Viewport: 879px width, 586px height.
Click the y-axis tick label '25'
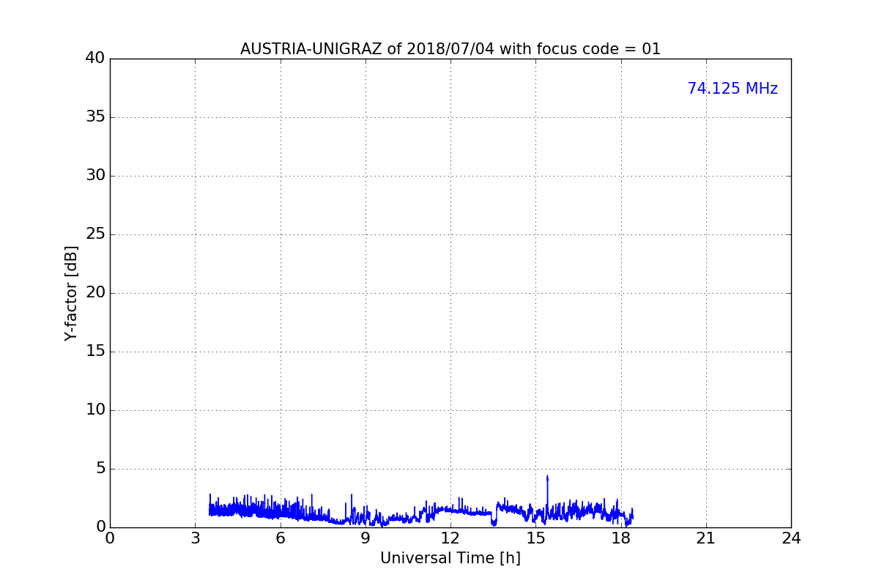[x=95, y=234]
